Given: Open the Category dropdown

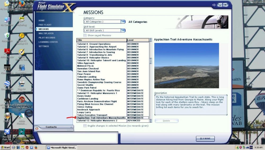Looking at the screenshot, I should [123, 22].
